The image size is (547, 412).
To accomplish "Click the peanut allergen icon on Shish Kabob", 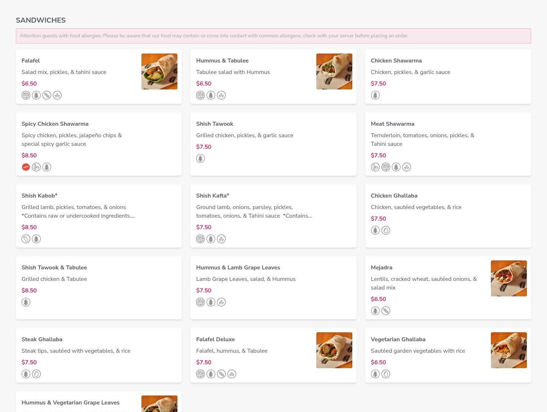I will coord(26,239).
